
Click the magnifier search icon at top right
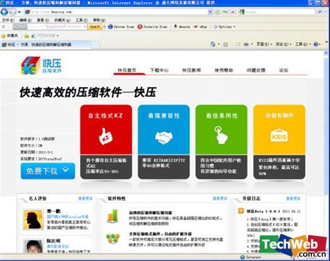pyautogui.click(x=320, y=12)
